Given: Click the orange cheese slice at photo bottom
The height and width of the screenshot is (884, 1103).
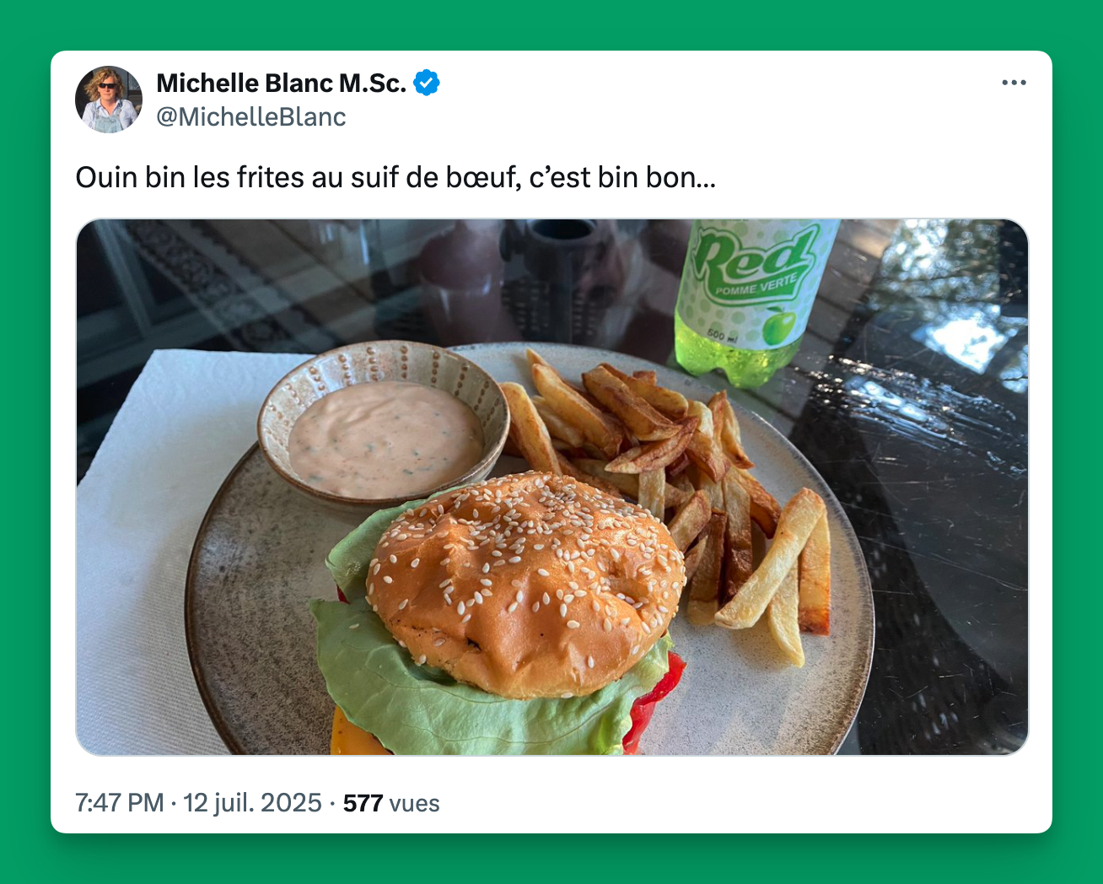Looking at the screenshot, I should point(358,738).
